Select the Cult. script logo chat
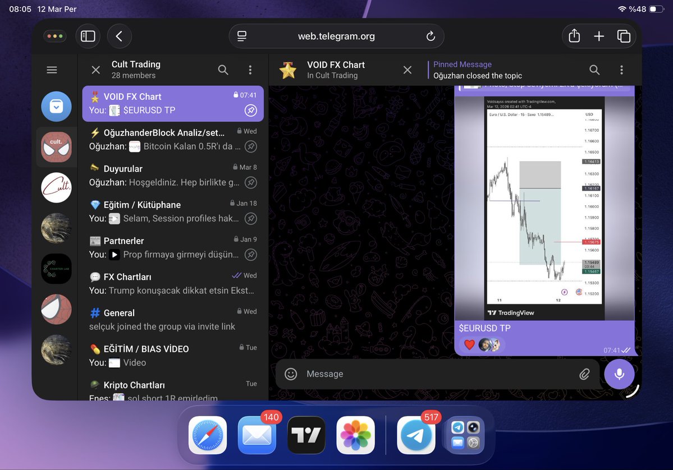 click(56, 187)
